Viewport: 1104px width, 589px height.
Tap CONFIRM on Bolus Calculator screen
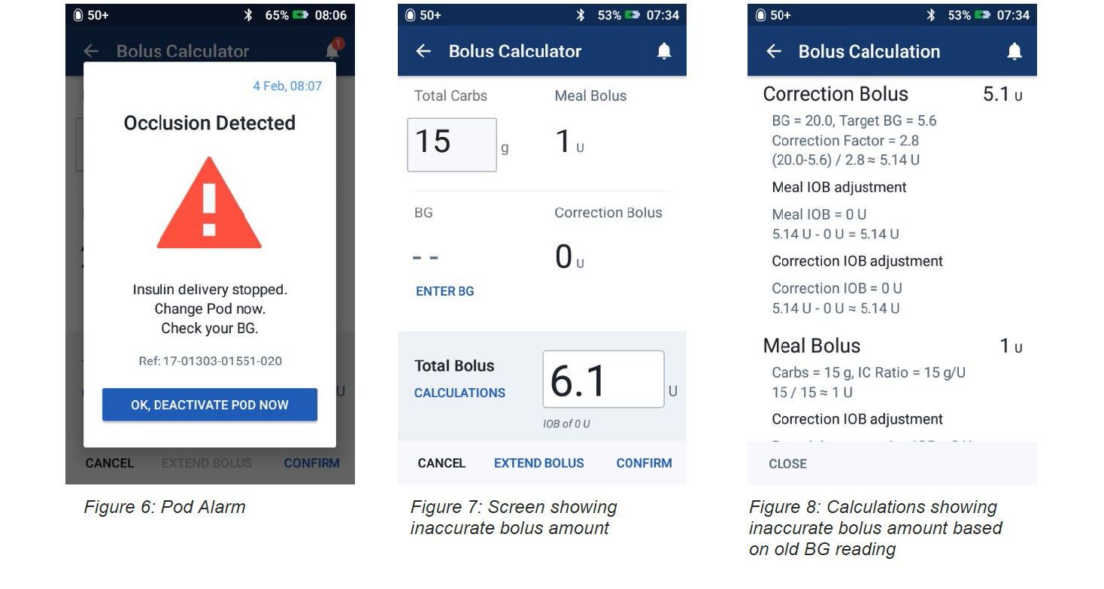click(x=645, y=463)
